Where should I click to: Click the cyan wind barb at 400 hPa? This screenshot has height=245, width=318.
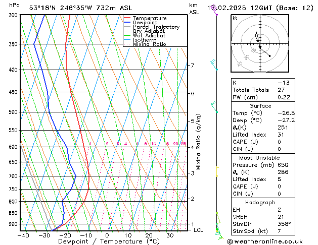(x=214, y=65)
